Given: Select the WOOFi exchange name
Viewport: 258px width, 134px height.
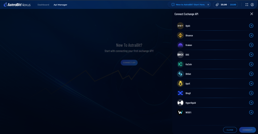Looking at the screenshot, I should [188, 112].
